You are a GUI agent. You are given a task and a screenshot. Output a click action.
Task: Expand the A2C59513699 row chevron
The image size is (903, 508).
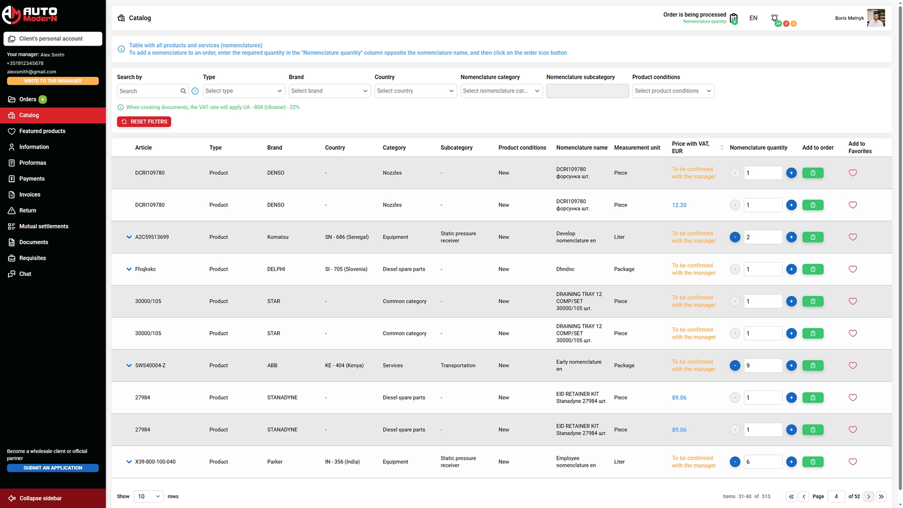point(129,237)
